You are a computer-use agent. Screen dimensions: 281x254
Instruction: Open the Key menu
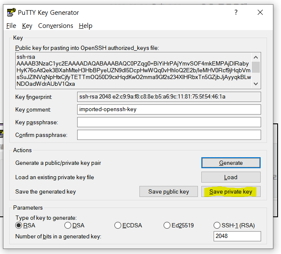coord(27,26)
